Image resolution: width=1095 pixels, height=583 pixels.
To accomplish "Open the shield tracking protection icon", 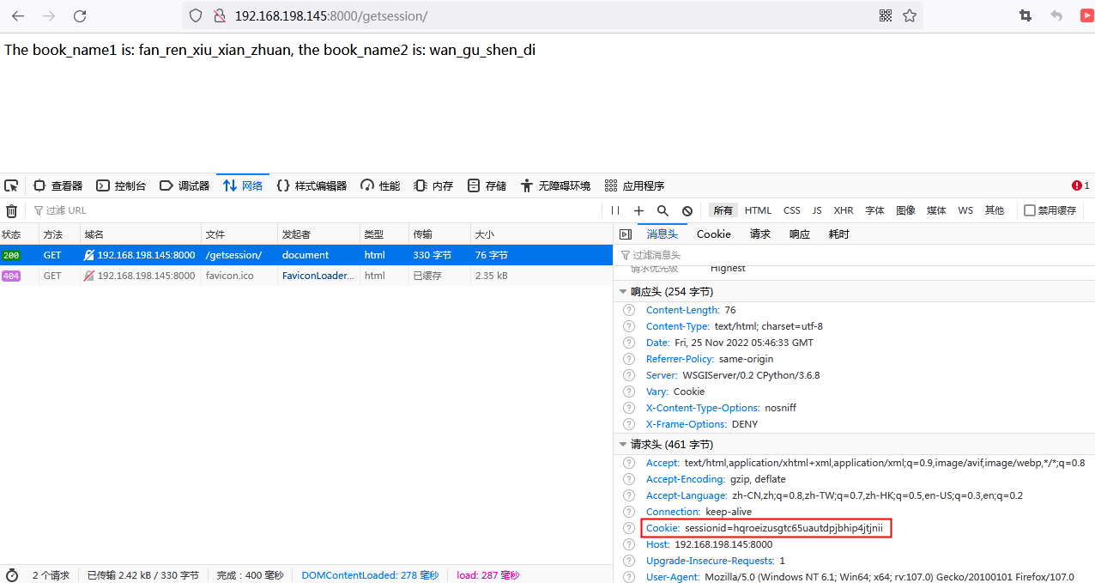I will point(196,15).
